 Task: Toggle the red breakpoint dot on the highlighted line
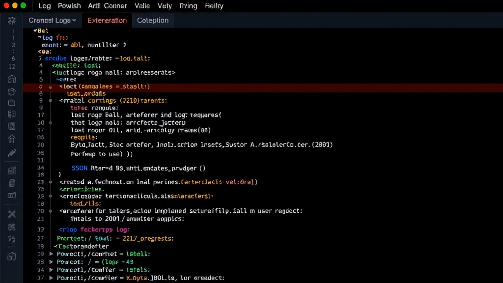point(51,87)
